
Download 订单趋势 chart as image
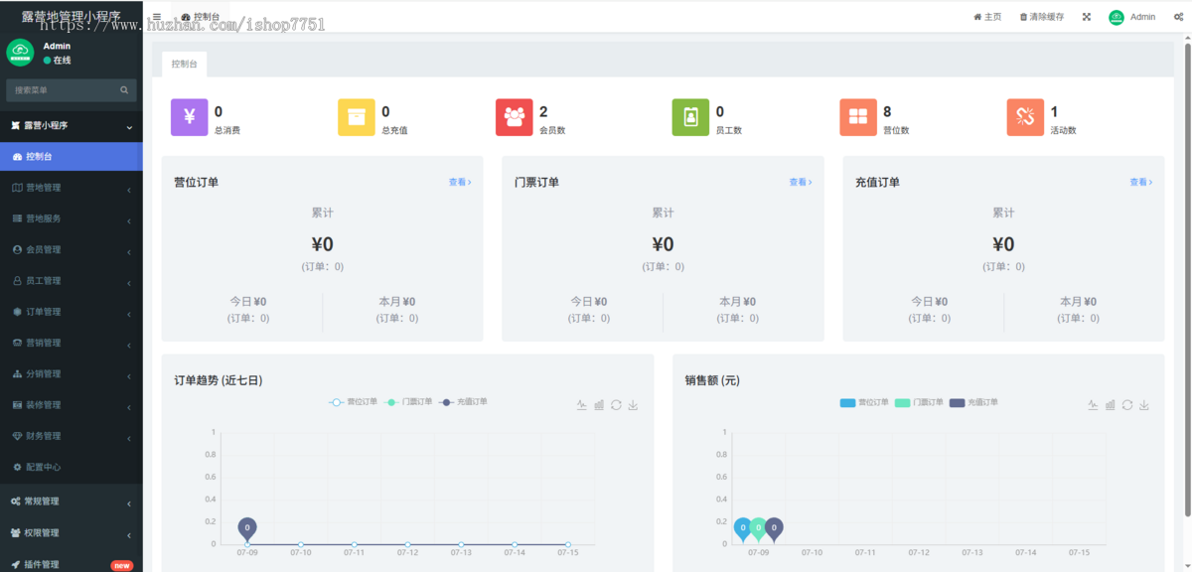tap(633, 405)
